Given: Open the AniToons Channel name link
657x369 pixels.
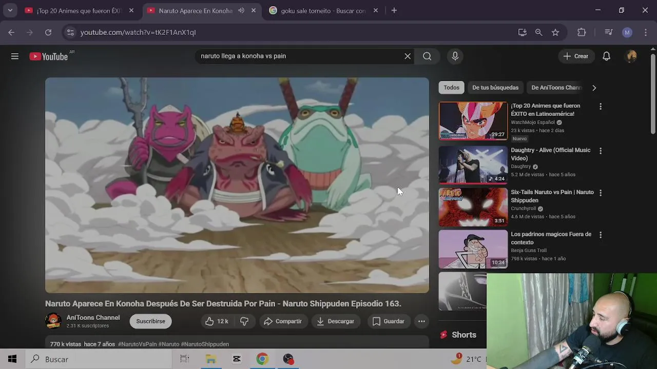Looking at the screenshot, I should (x=93, y=318).
